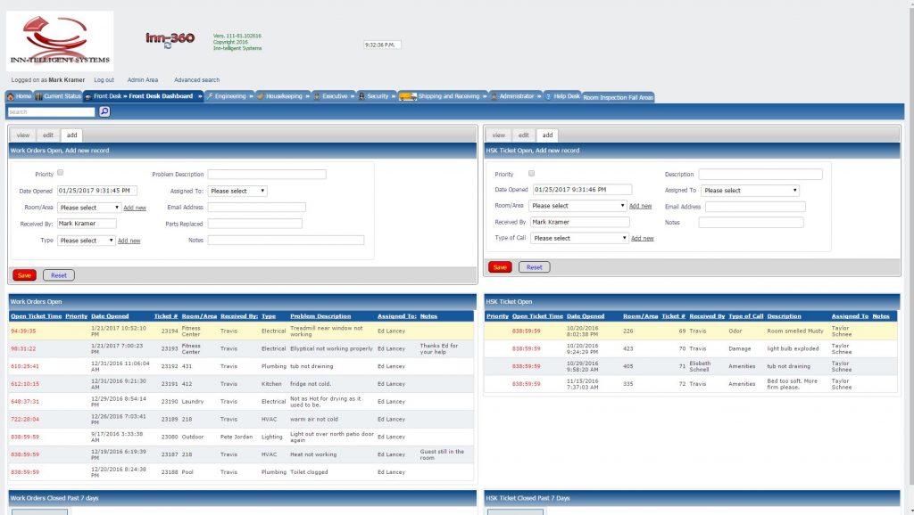Expand the Type of Call dropdown

580,238
